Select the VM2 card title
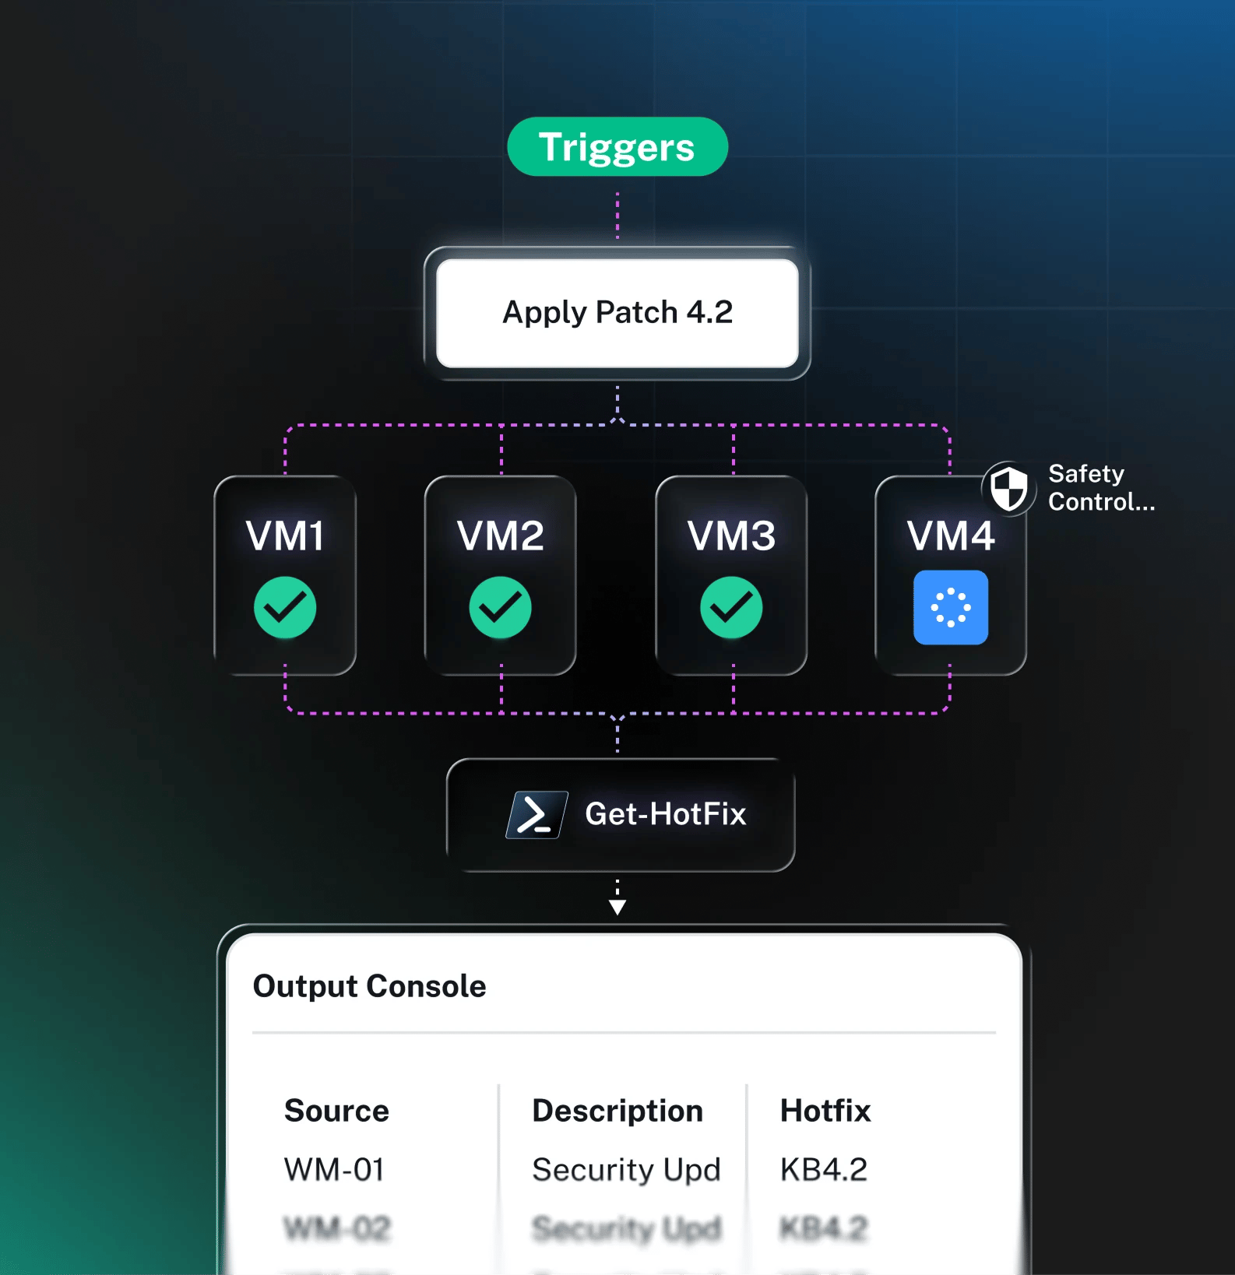This screenshot has height=1275, width=1235. click(501, 536)
